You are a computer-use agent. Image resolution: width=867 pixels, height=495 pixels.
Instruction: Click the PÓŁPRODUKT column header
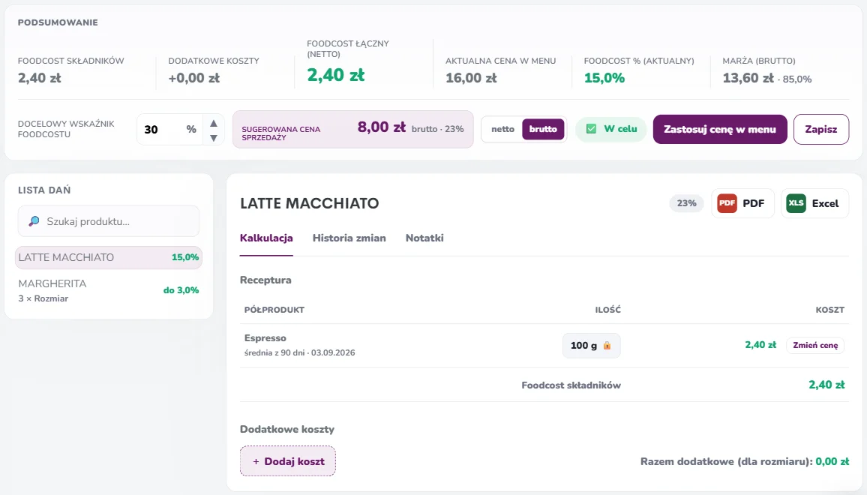click(x=274, y=310)
